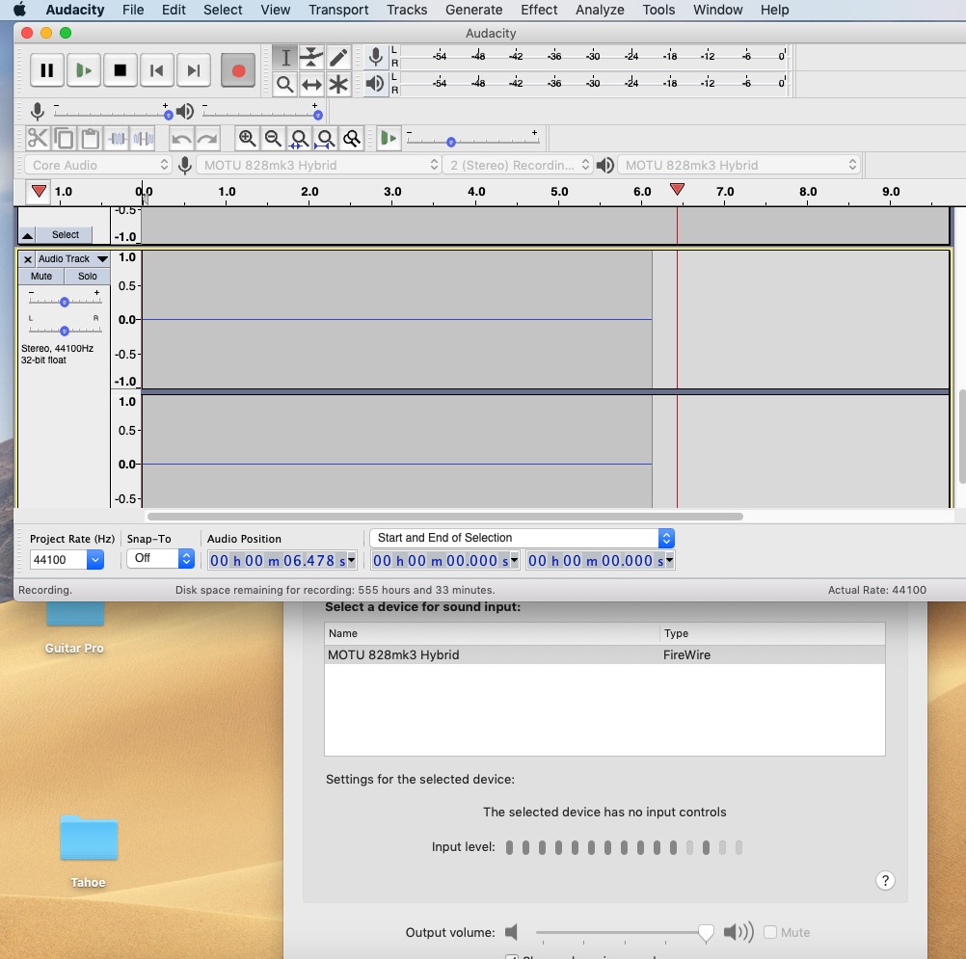966x959 pixels.
Task: Open the Tools menu
Action: tap(658, 10)
